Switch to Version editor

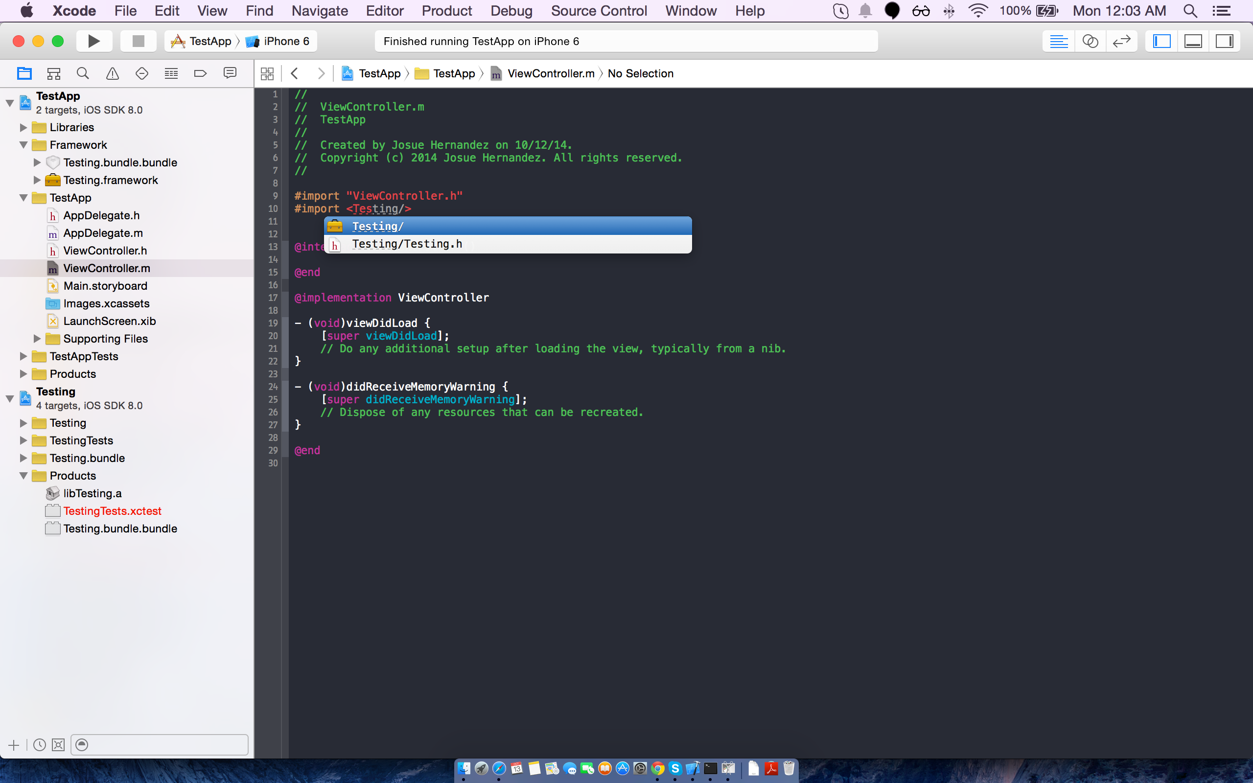1121,41
